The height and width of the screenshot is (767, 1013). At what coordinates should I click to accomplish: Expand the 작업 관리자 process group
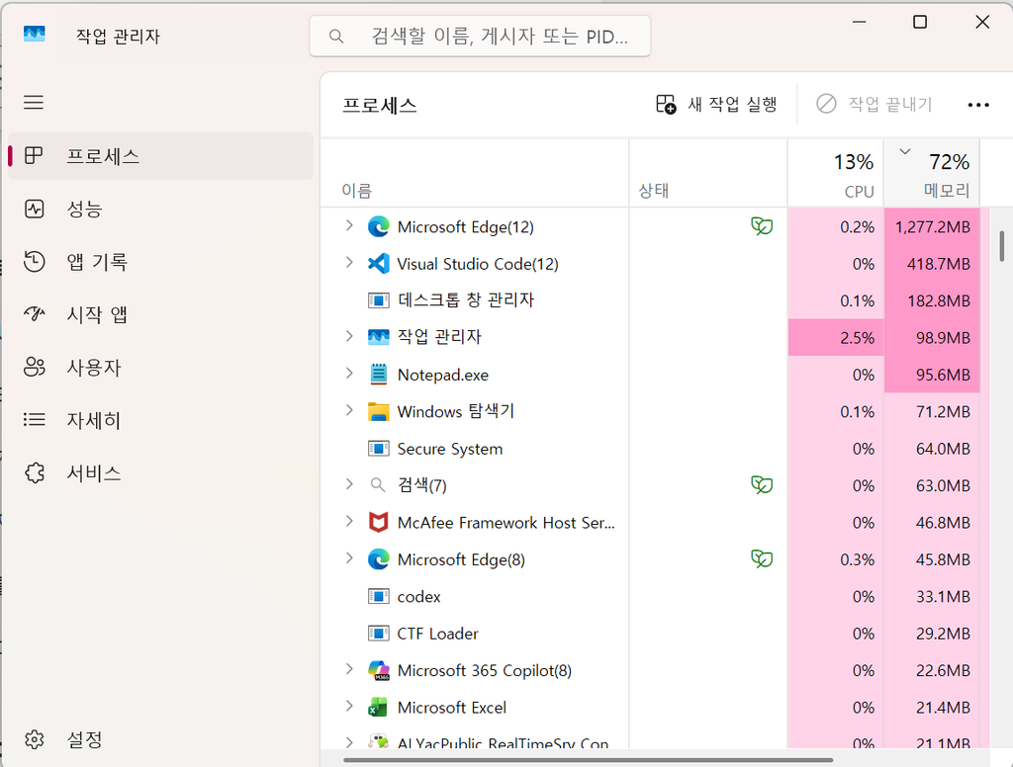[x=349, y=336]
